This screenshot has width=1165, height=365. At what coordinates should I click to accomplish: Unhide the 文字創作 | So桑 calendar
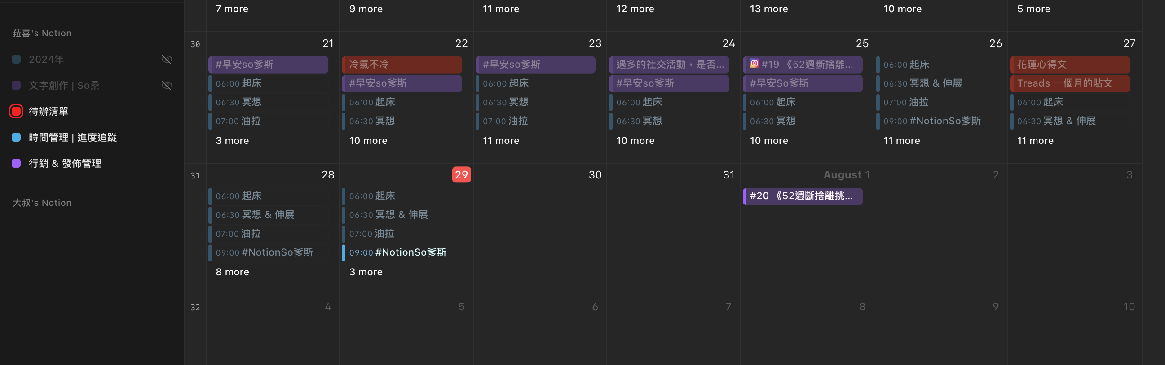coord(167,85)
